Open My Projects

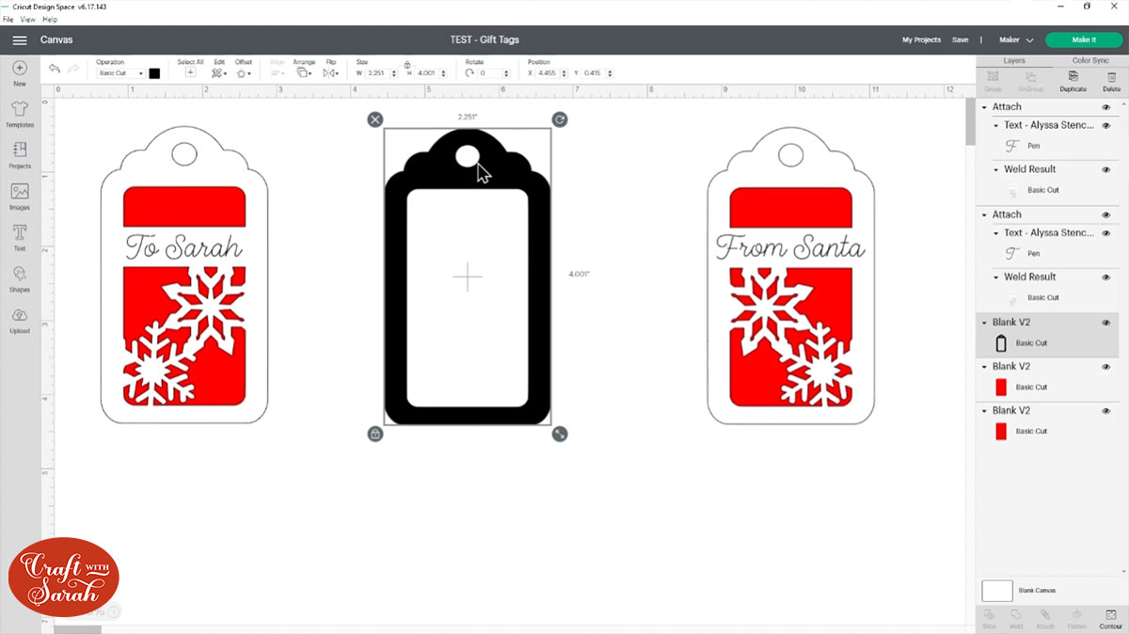pos(921,40)
